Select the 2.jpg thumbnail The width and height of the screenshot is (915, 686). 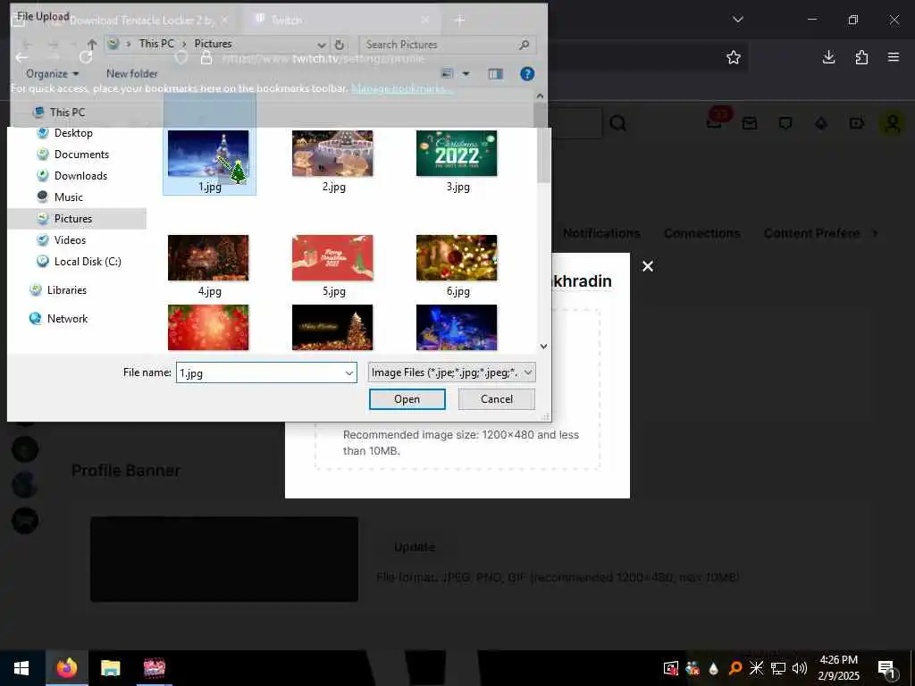(x=332, y=153)
